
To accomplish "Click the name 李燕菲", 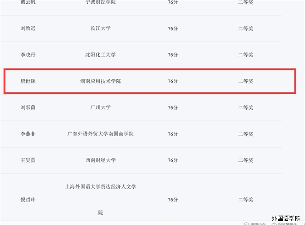I will 28,134.
